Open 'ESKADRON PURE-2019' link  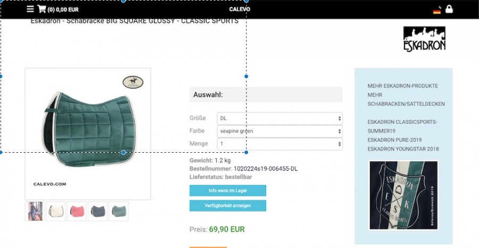click(x=395, y=140)
